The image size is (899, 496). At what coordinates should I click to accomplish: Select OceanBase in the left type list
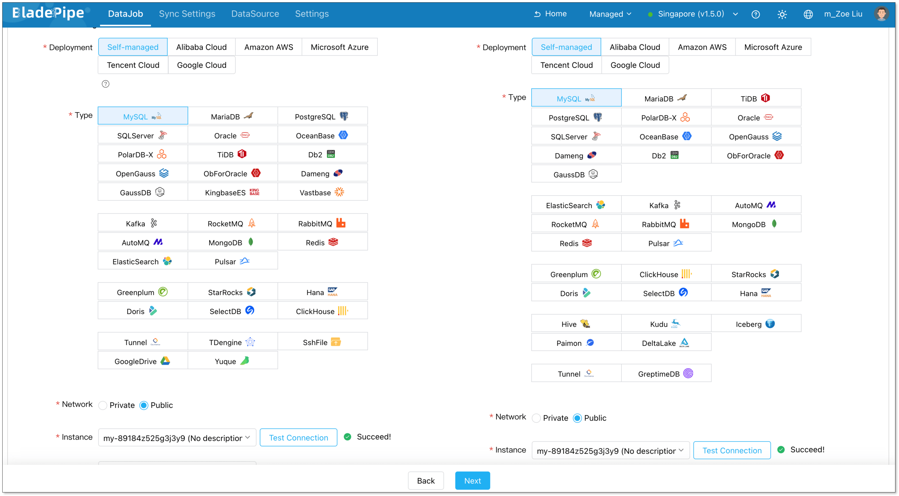322,135
